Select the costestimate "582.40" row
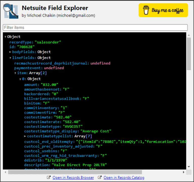 tap(48, 117)
